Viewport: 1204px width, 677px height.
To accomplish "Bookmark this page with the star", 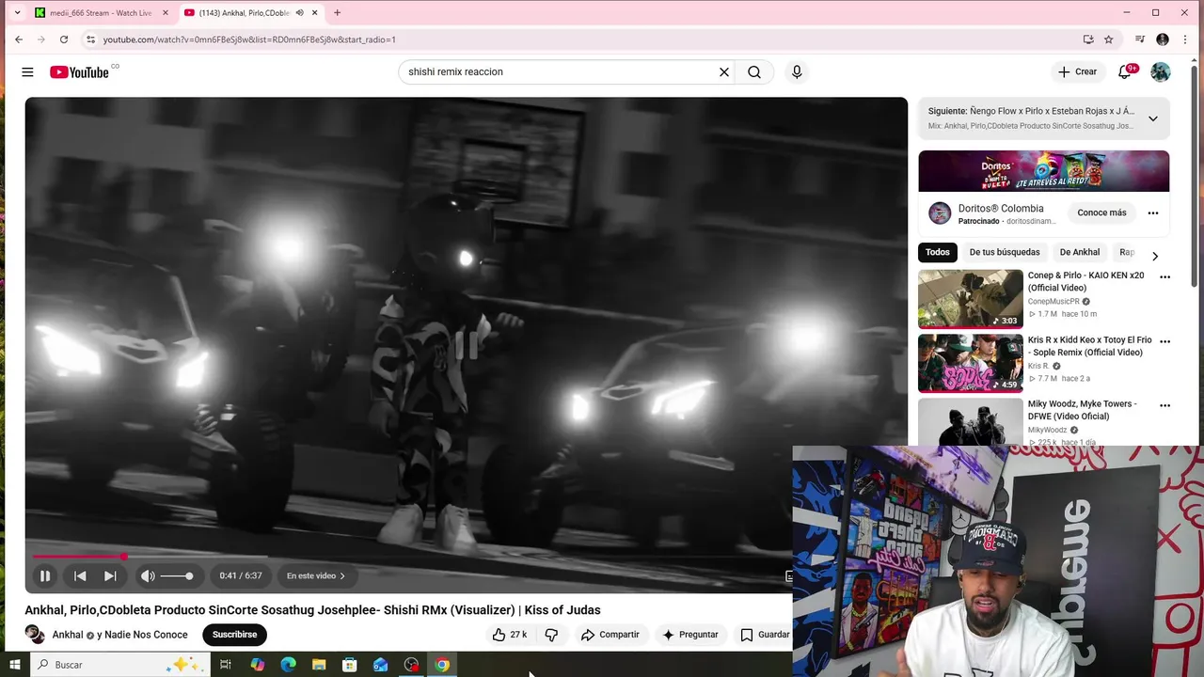I will tap(1109, 39).
